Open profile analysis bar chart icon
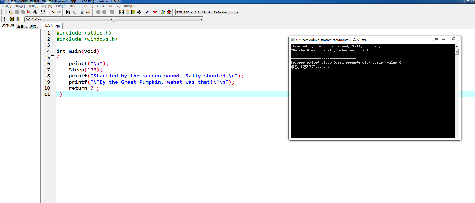 tap(163, 12)
